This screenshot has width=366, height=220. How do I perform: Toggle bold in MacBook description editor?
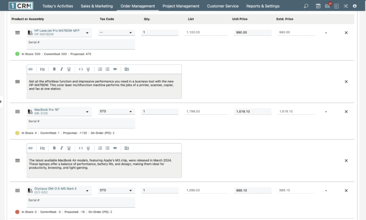[54, 148]
